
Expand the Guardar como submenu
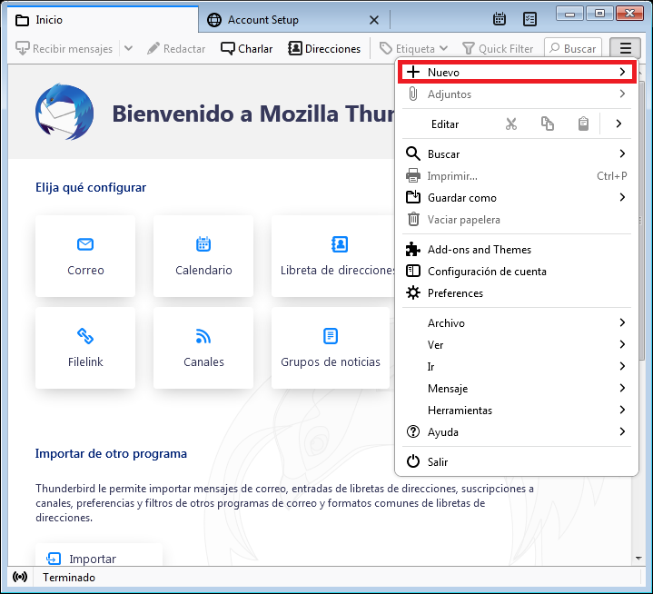517,197
